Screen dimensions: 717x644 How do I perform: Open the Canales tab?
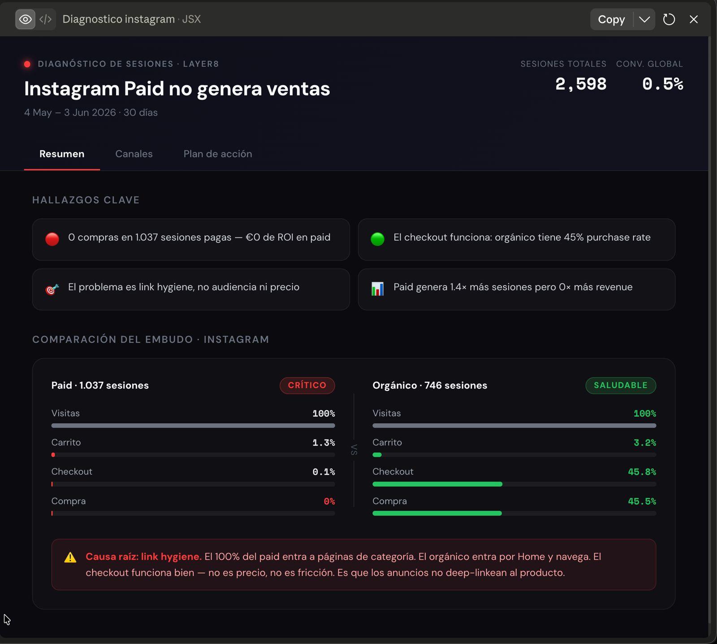[134, 154]
